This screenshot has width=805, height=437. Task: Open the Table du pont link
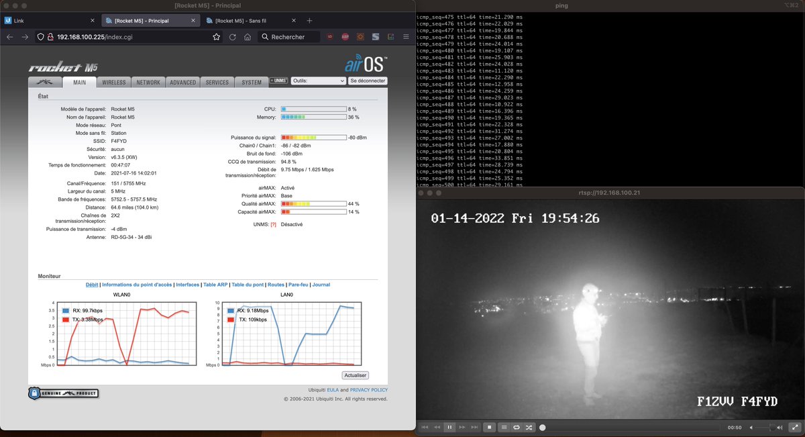248,285
